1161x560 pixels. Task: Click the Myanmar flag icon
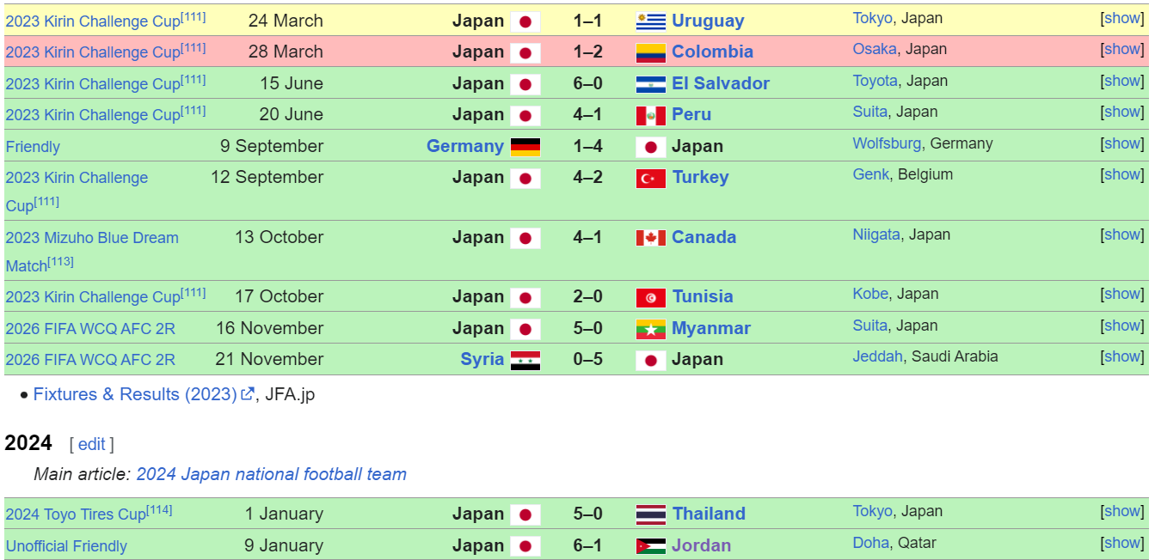point(650,329)
